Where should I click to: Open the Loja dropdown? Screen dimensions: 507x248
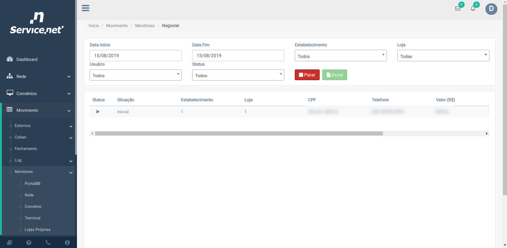(443, 56)
